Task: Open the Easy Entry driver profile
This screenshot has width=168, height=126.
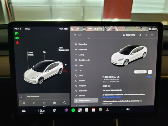Action: (x=129, y=35)
